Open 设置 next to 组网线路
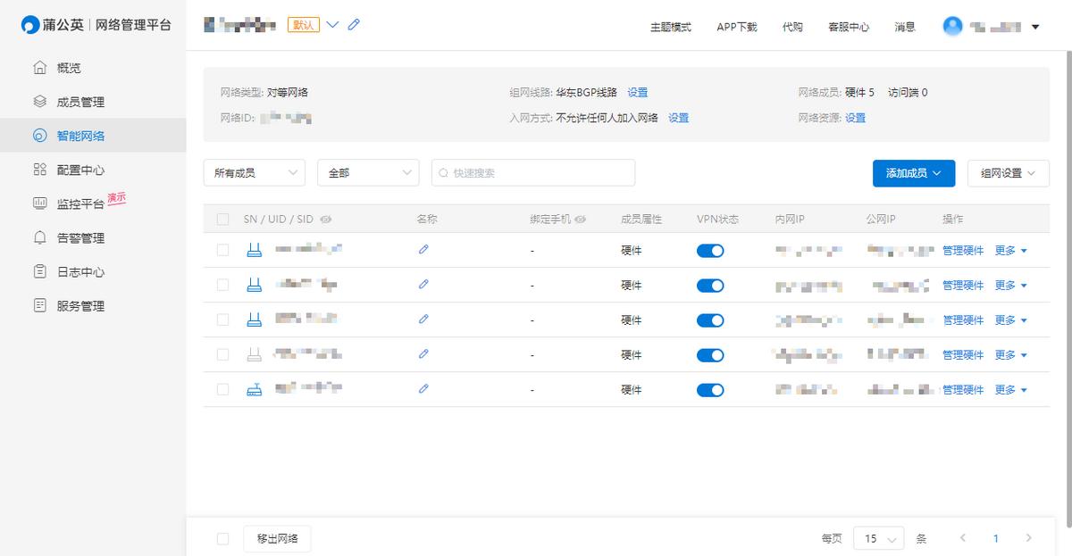The height and width of the screenshot is (556, 1072). point(640,92)
